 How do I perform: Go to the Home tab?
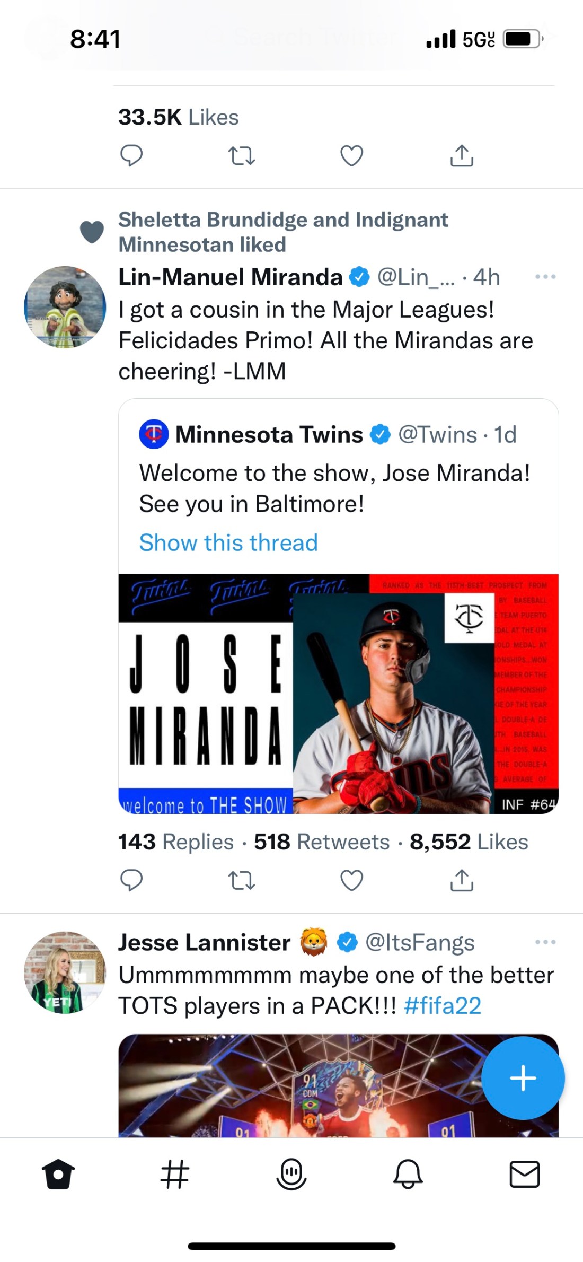(x=58, y=1174)
